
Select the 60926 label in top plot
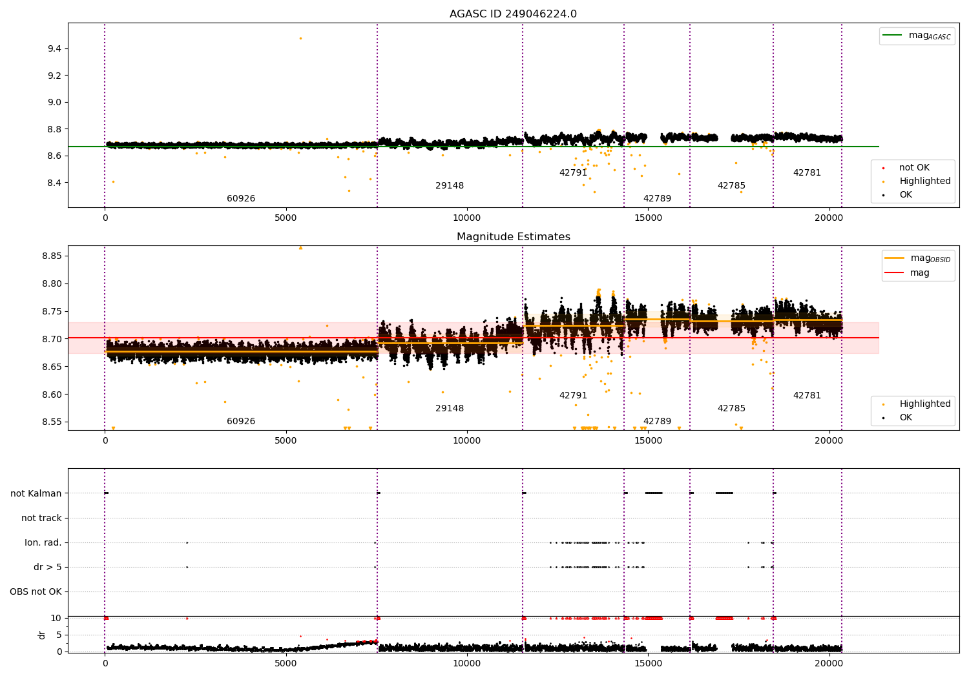point(241,199)
